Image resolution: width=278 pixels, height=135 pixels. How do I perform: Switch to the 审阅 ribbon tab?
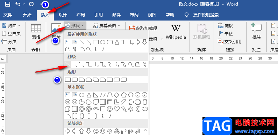click(134, 15)
